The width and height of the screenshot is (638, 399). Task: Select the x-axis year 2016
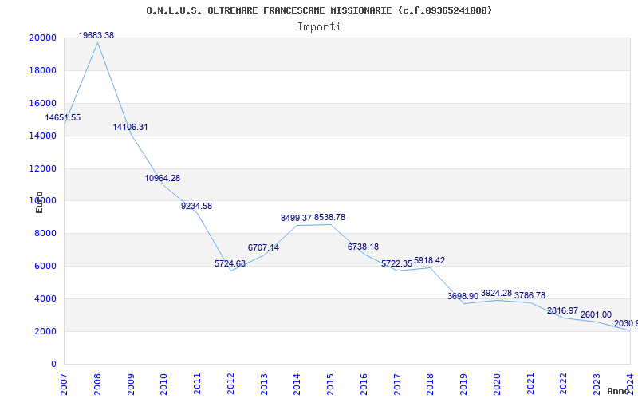click(x=364, y=384)
